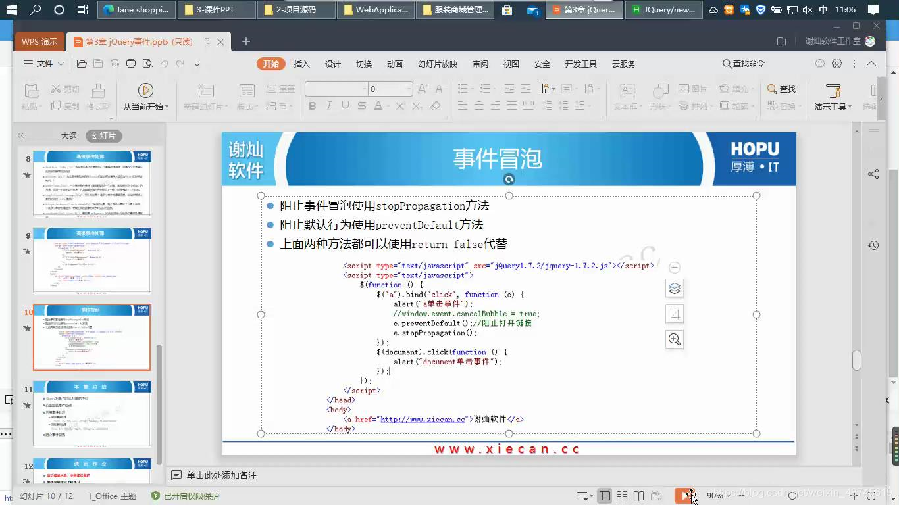This screenshot has width=899, height=505.
Task: Click 单击此处添加备注 notes field
Action: 222,475
